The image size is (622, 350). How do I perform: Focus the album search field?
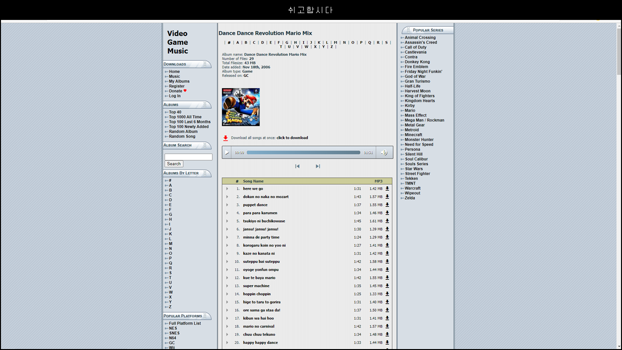pos(189,157)
